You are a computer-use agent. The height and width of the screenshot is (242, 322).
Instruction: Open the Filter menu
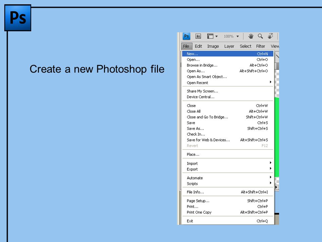(x=261, y=46)
